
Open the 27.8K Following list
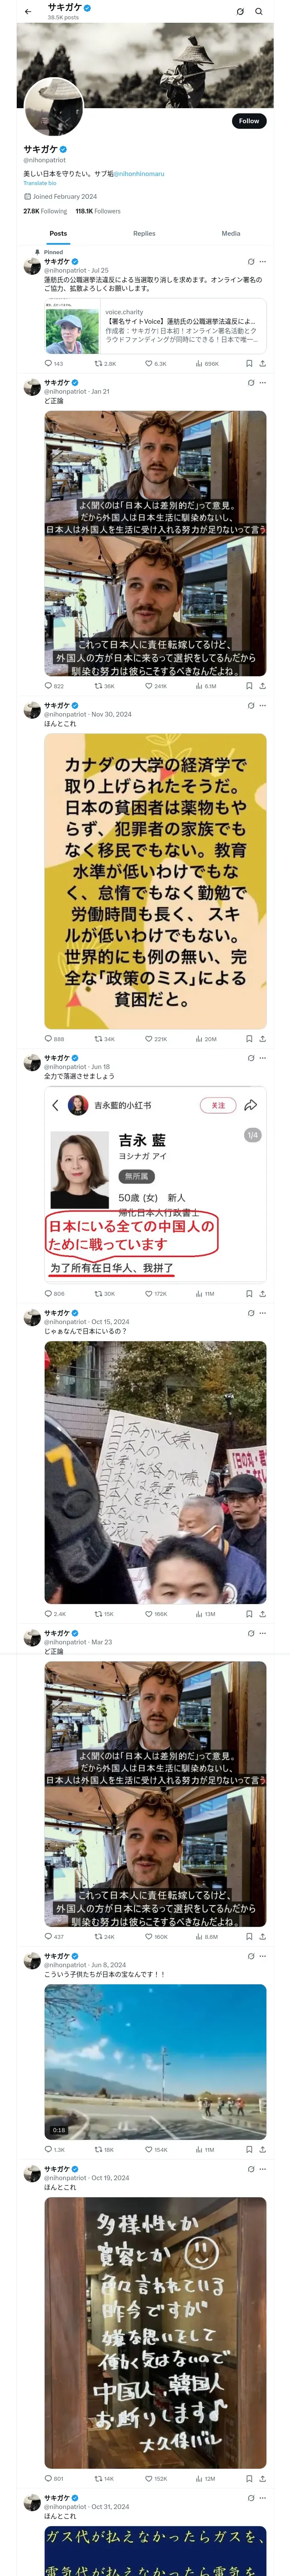point(45,211)
